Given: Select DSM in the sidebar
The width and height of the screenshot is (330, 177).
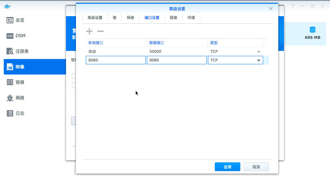Looking at the screenshot, I should (x=21, y=36).
